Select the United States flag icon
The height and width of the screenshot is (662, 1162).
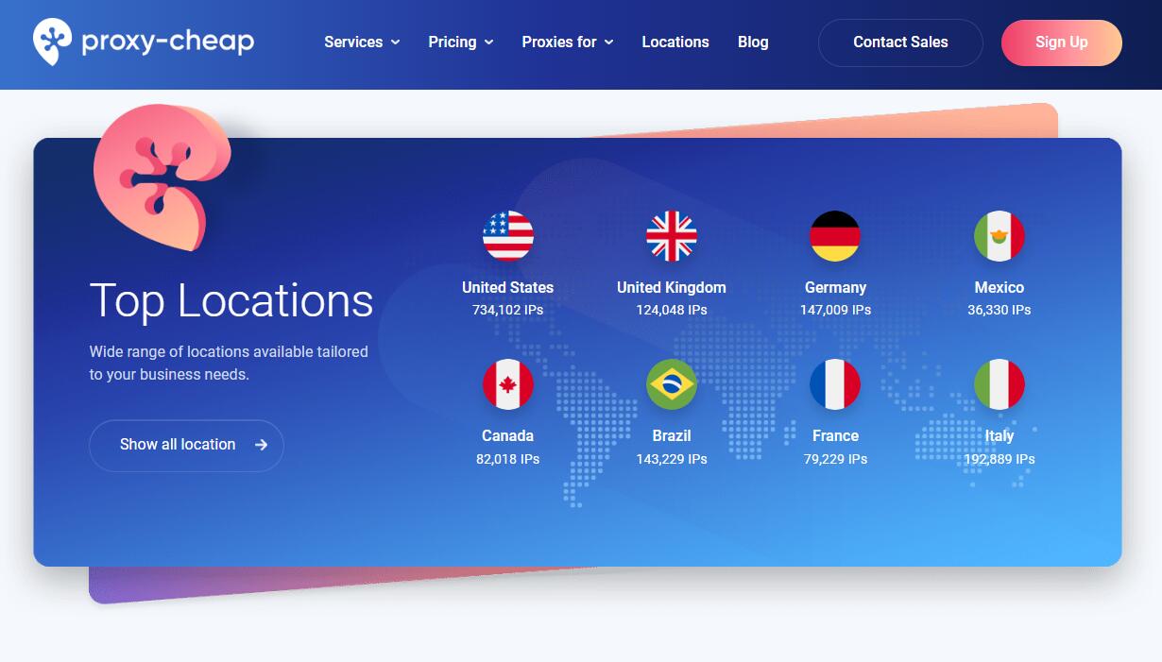click(x=507, y=236)
